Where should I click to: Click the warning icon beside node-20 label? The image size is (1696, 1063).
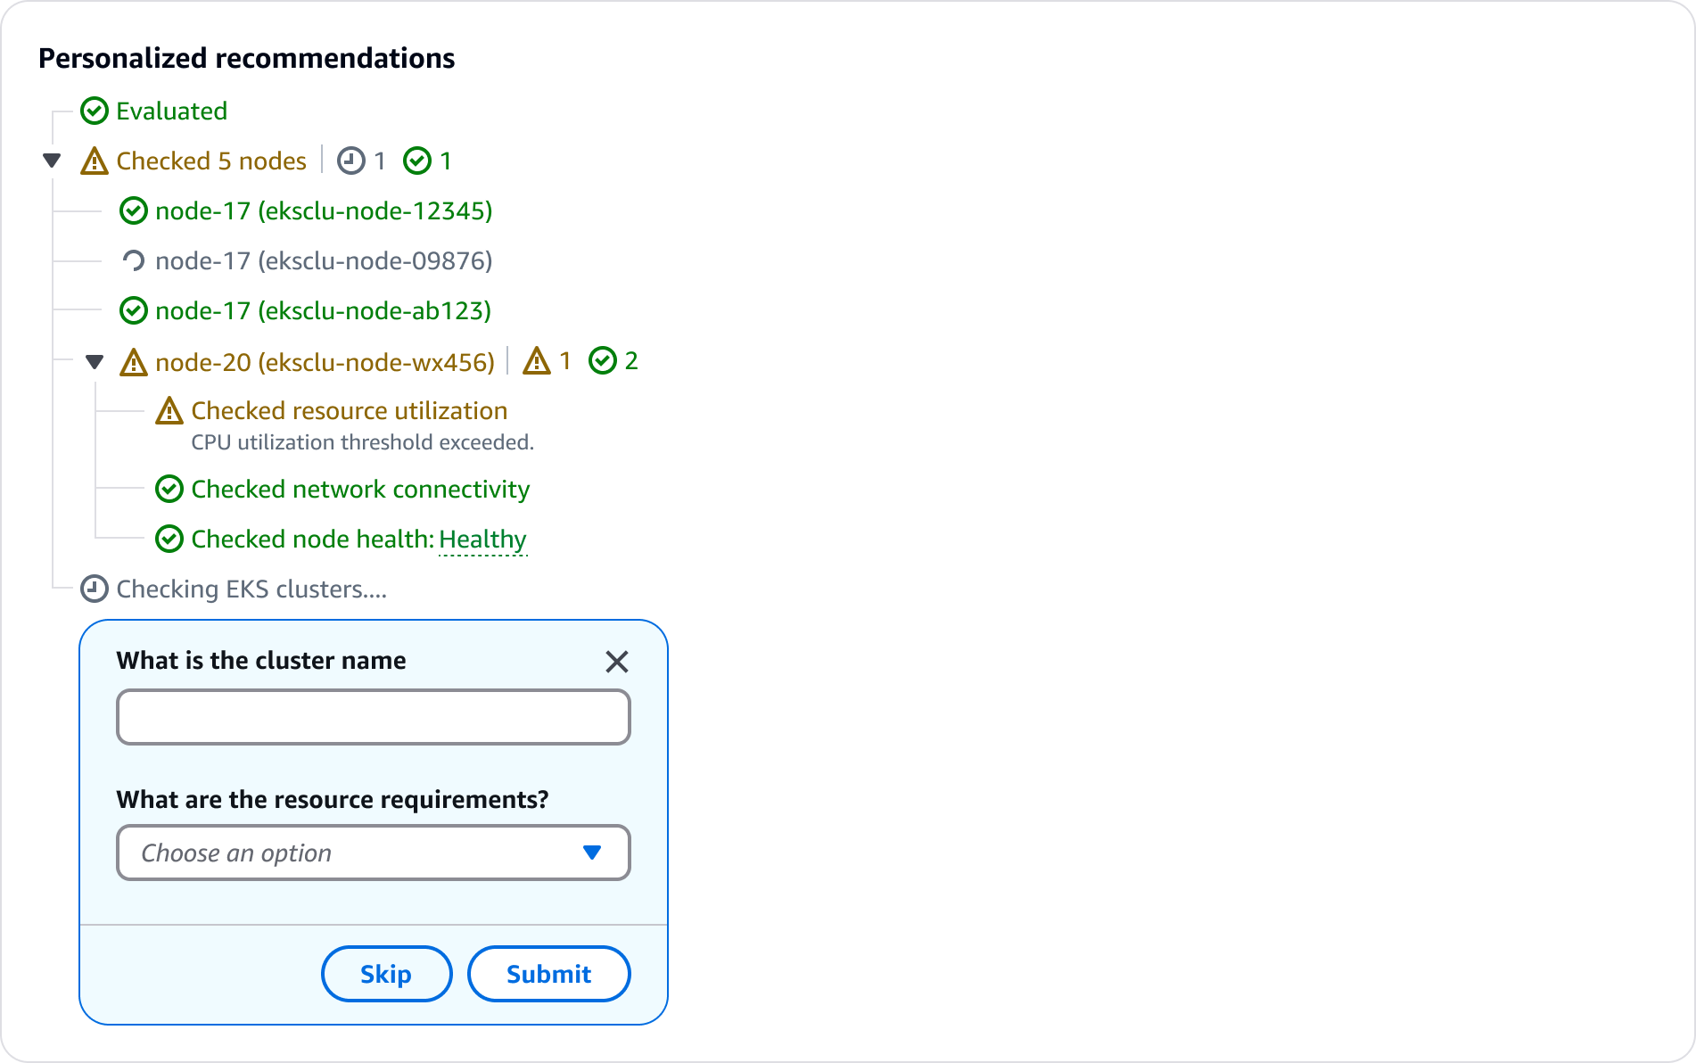(133, 362)
